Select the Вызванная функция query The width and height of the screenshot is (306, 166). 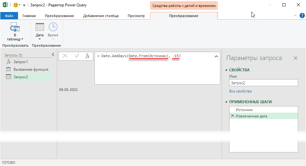[x=31, y=69]
